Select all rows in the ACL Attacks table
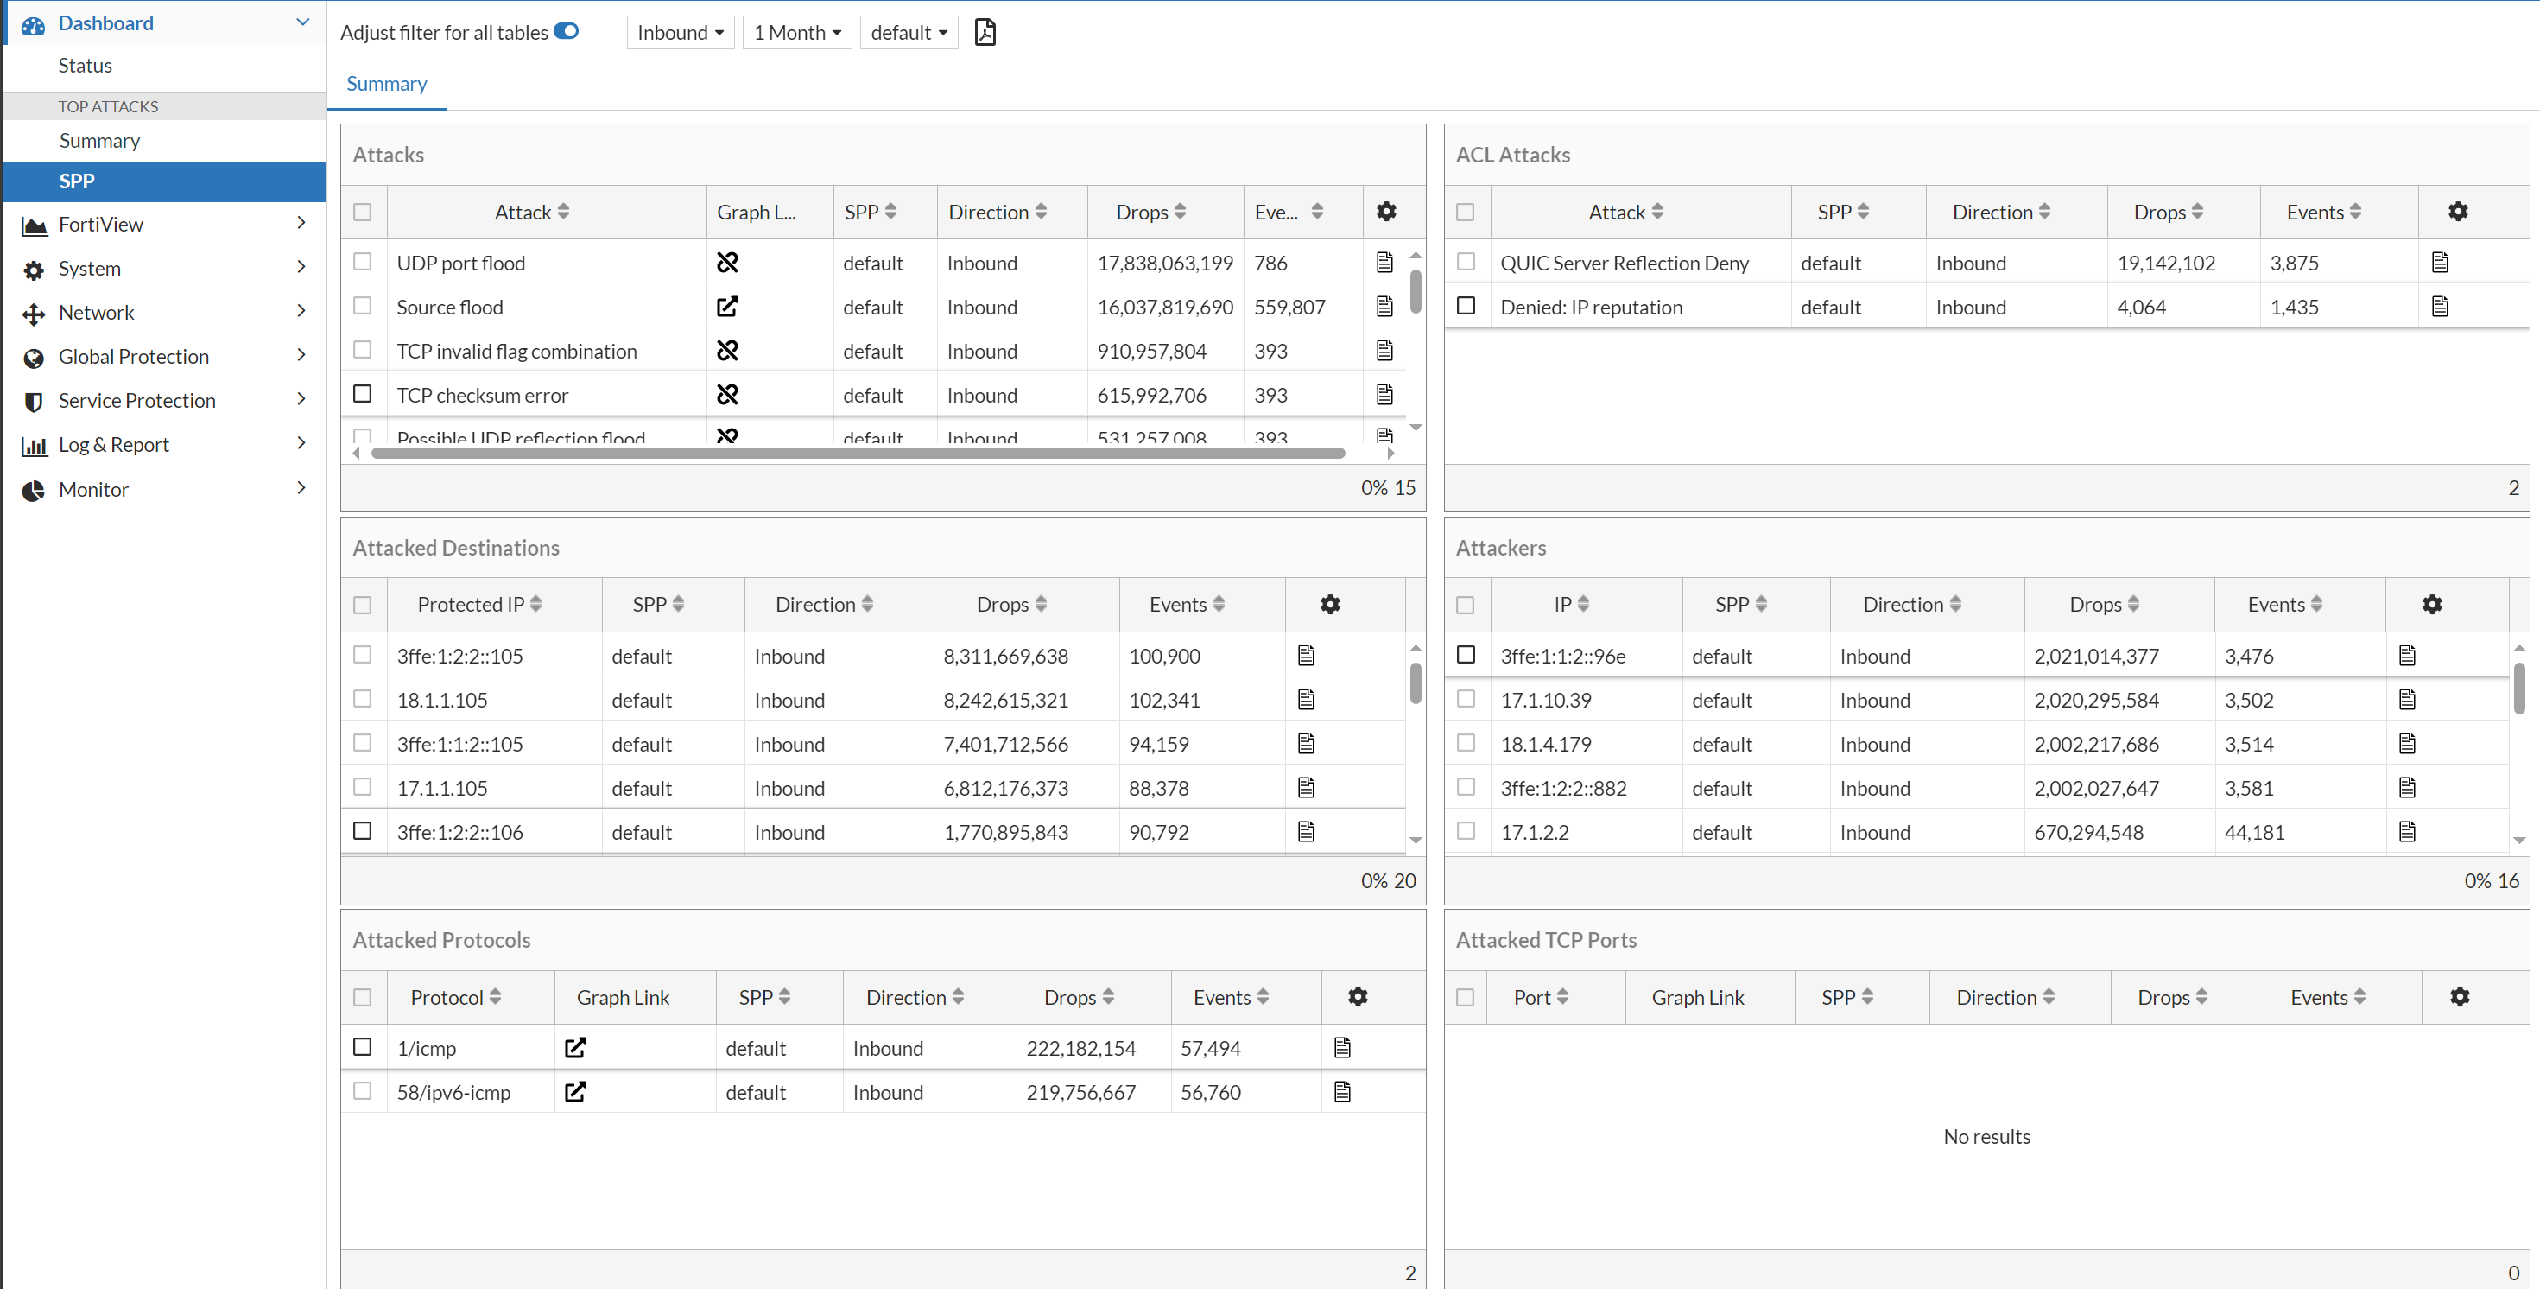This screenshot has width=2540, height=1289. [1466, 211]
